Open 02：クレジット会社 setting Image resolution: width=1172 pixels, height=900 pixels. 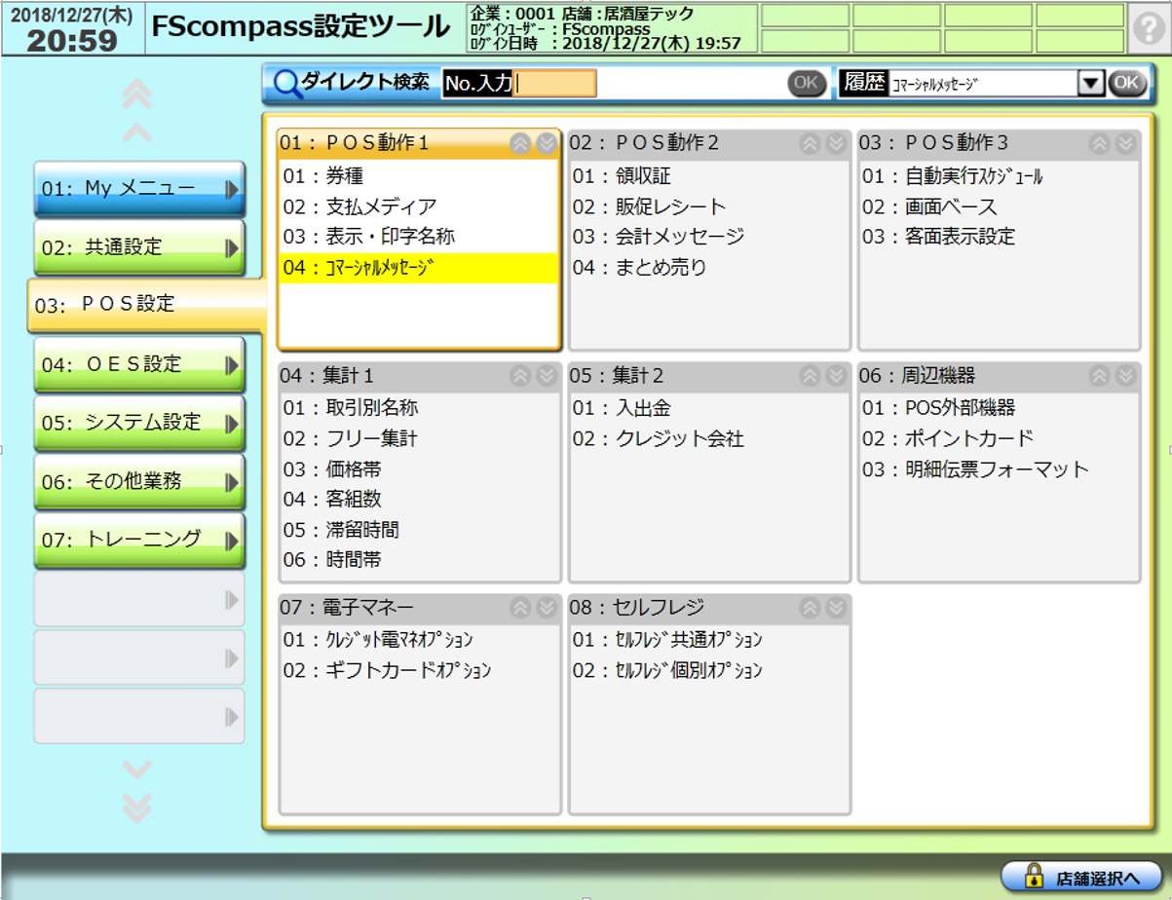pos(709,438)
